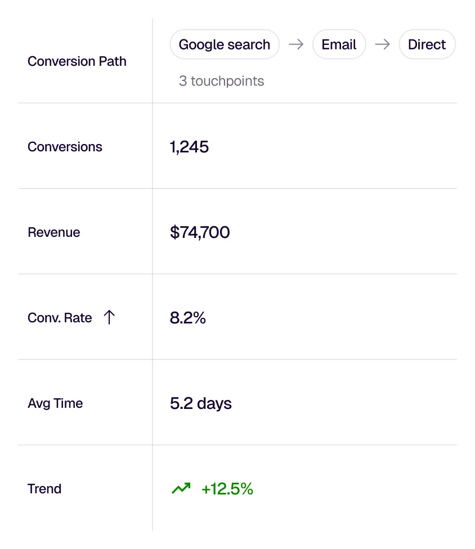Click the upward sort arrow beside Conv. Rate
Image resolution: width=475 pixels, height=549 pixels.
coord(109,317)
